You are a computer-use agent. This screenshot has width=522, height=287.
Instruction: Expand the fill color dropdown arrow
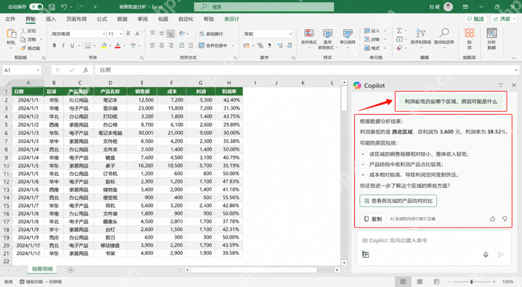[110, 45]
